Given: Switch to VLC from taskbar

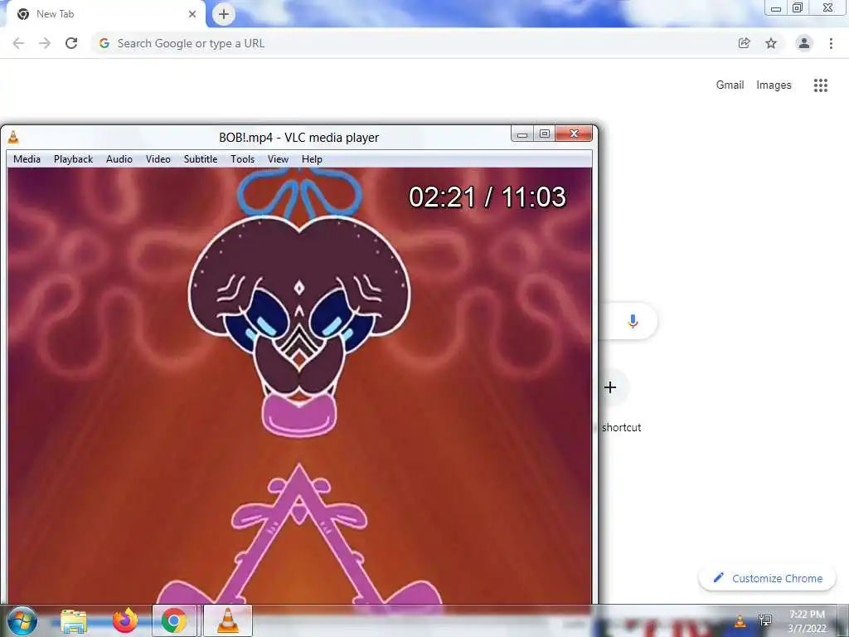Looking at the screenshot, I should [228, 620].
